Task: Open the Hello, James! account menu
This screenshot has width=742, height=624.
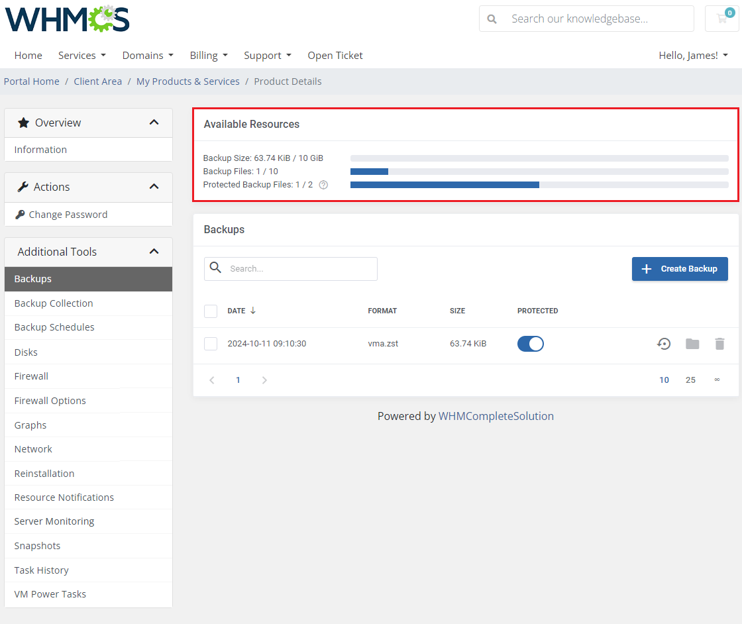Action: click(x=693, y=56)
